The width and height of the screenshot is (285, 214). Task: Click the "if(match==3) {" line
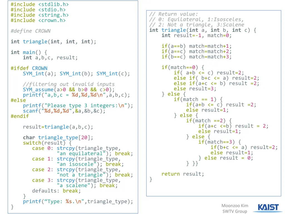[220, 142]
